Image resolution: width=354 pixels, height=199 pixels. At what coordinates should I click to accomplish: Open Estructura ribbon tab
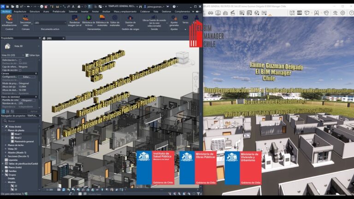(x=35, y=12)
